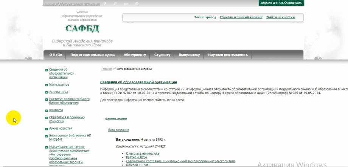Click green plus icon beside Магистратура

tap(46, 85)
